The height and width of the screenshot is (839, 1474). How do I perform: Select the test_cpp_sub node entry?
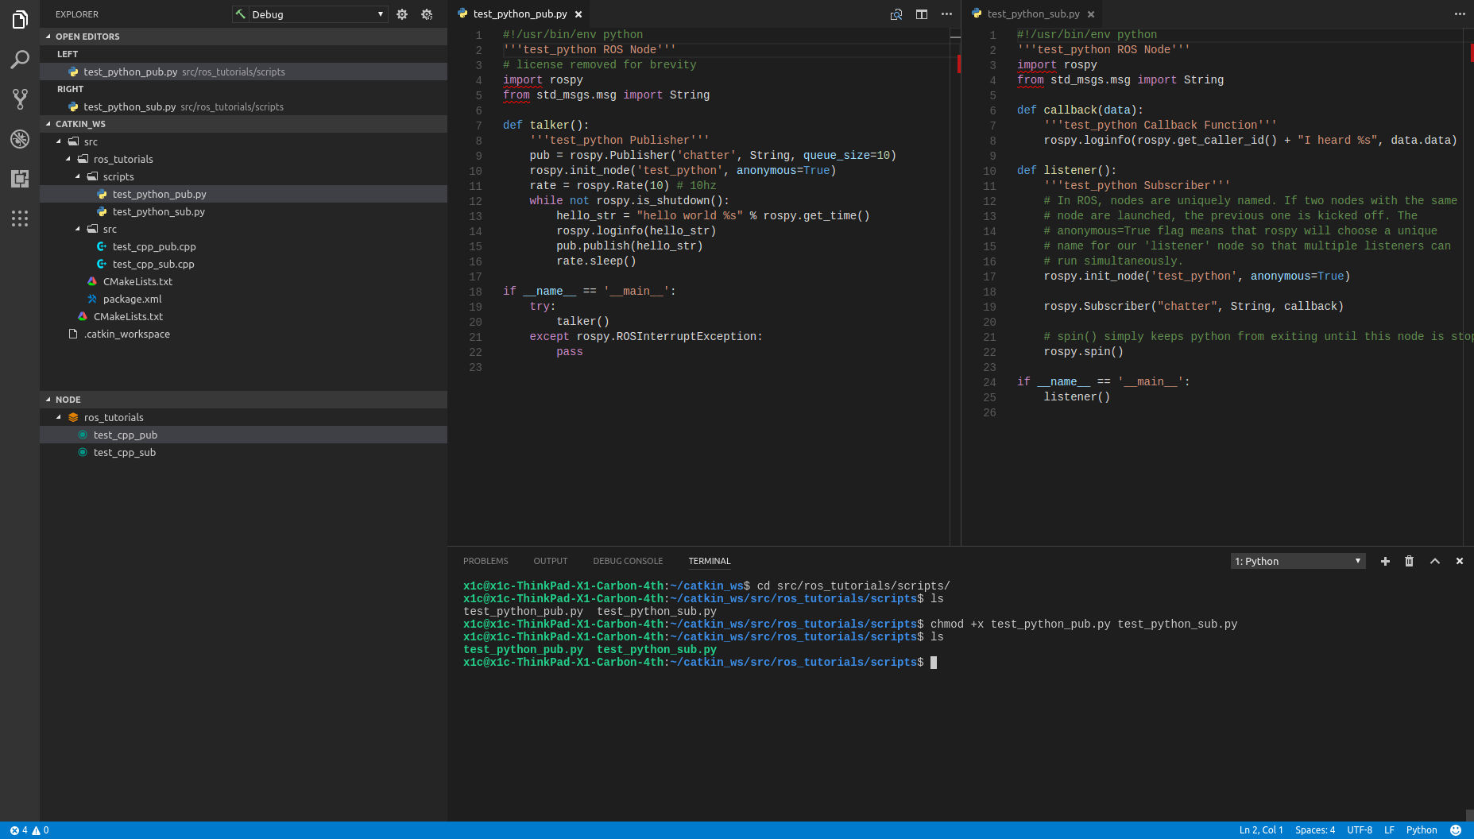(124, 452)
